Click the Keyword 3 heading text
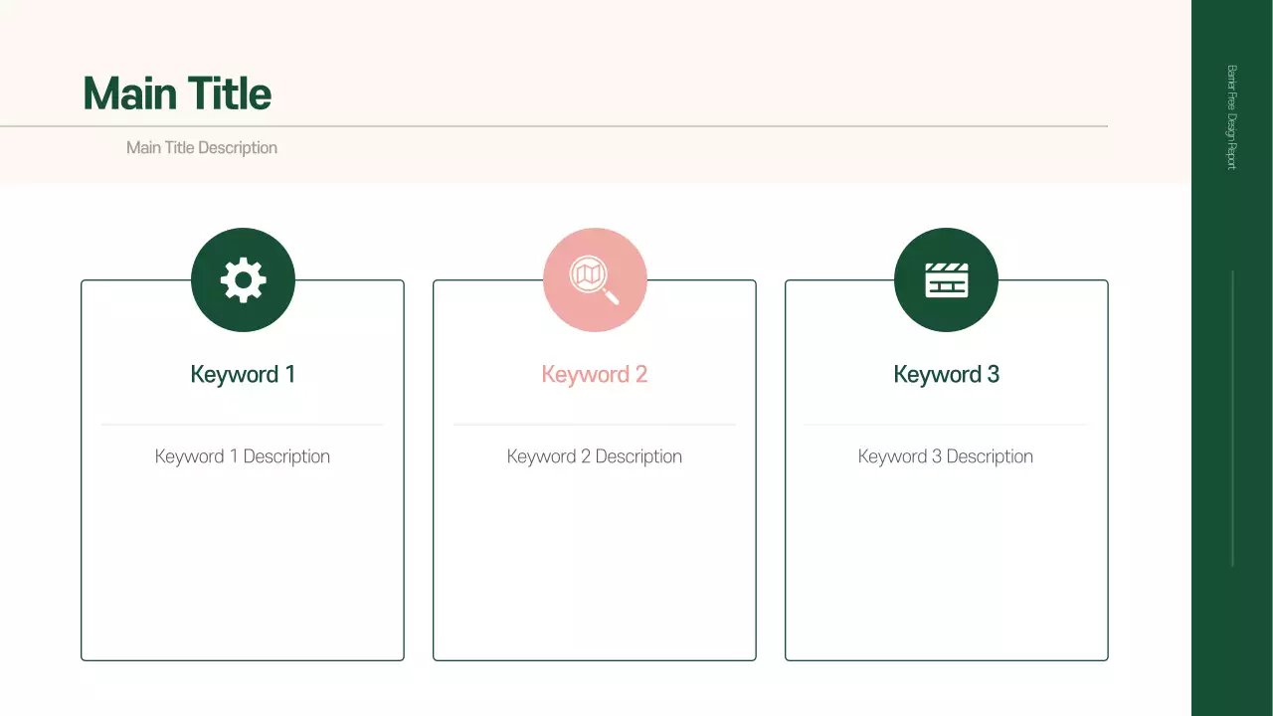This screenshot has width=1273, height=716. 946,374
